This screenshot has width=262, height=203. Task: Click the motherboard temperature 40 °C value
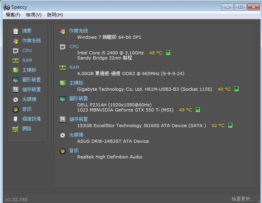coord(224,89)
